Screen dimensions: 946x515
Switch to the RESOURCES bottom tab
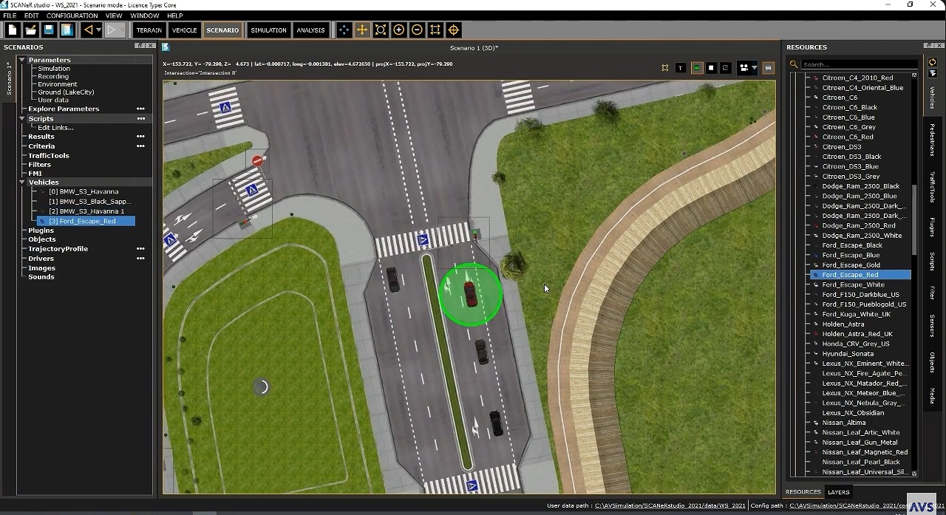click(x=803, y=492)
